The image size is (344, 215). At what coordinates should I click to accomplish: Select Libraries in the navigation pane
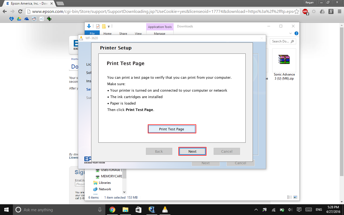click(x=102, y=183)
